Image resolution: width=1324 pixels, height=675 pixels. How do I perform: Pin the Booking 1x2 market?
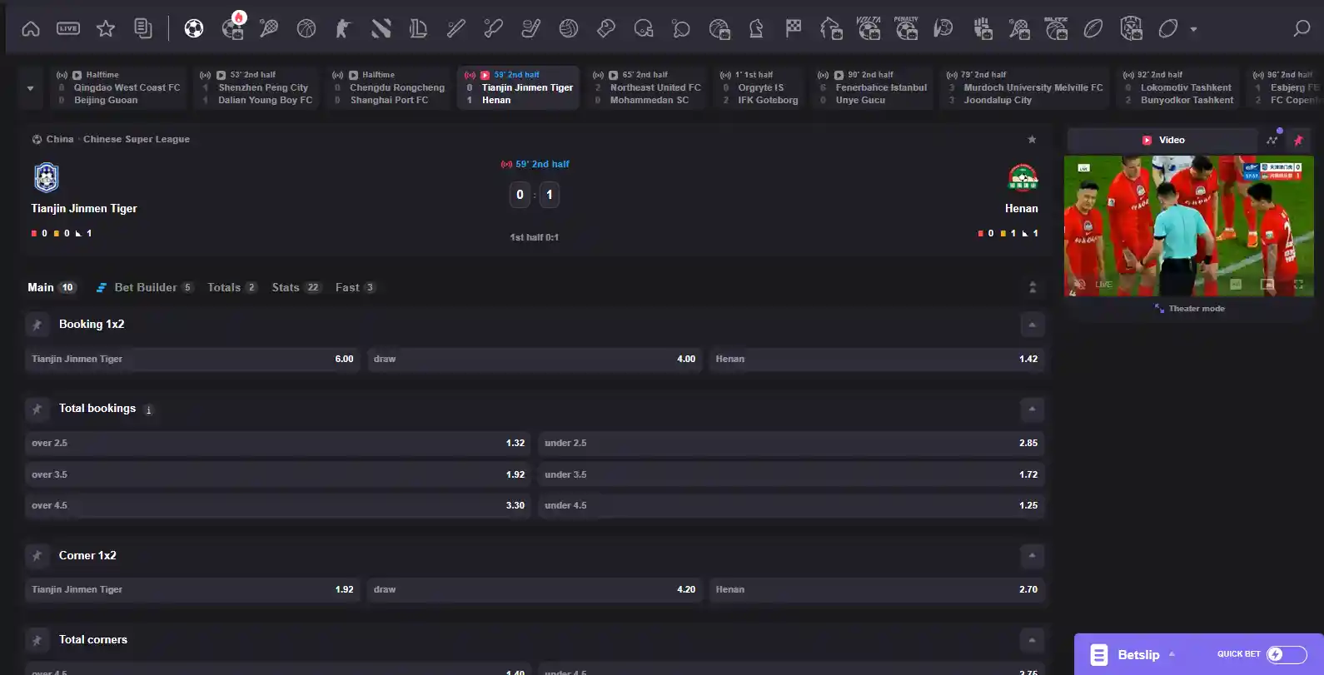(x=37, y=325)
